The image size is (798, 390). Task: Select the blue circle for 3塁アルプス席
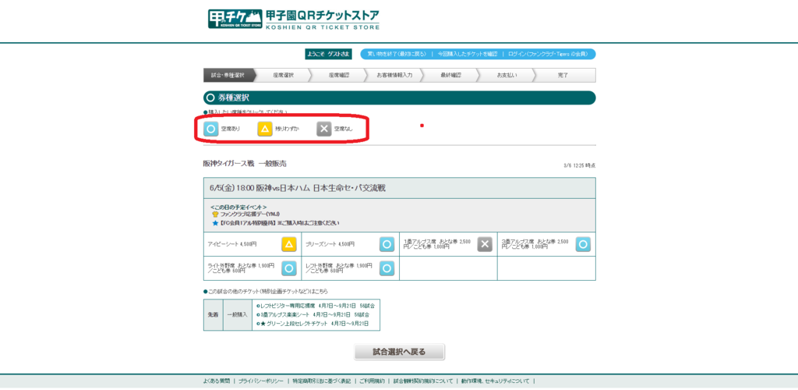[x=583, y=244]
